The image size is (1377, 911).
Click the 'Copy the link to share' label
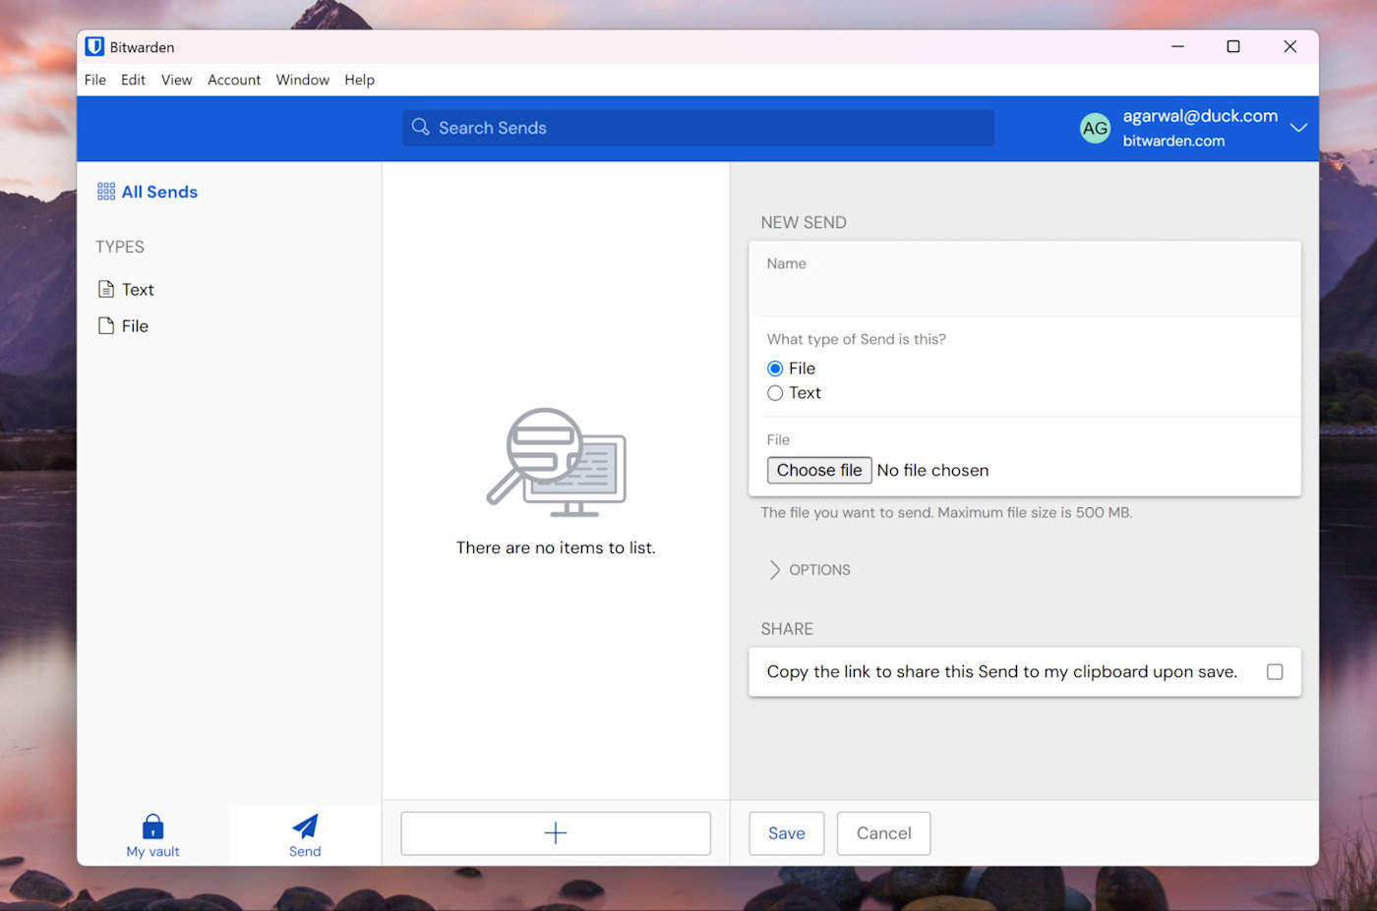point(1001,672)
